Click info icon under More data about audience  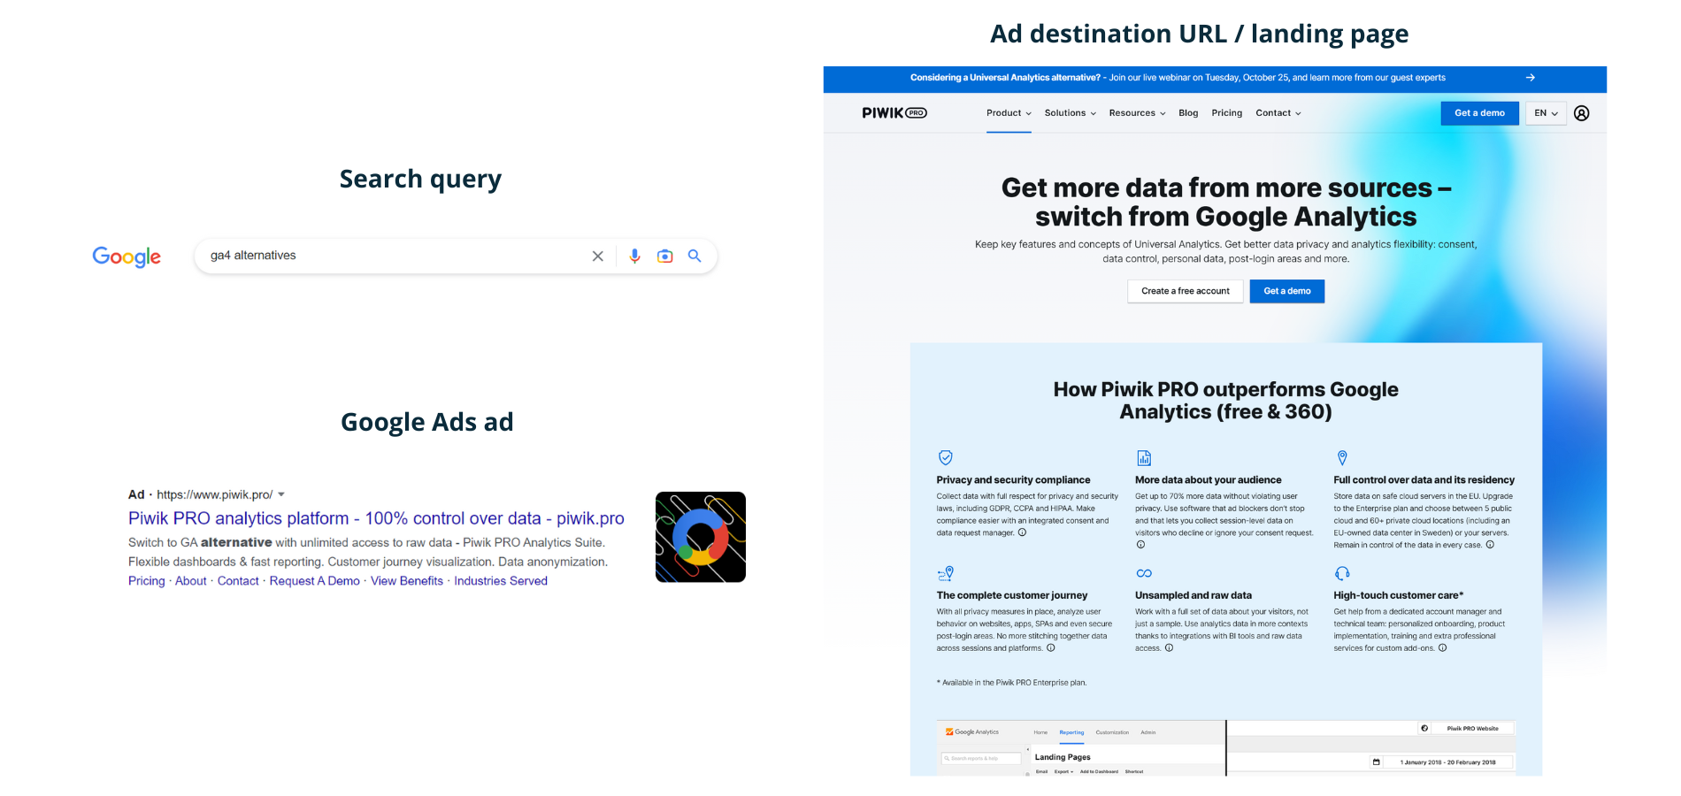(x=1140, y=545)
